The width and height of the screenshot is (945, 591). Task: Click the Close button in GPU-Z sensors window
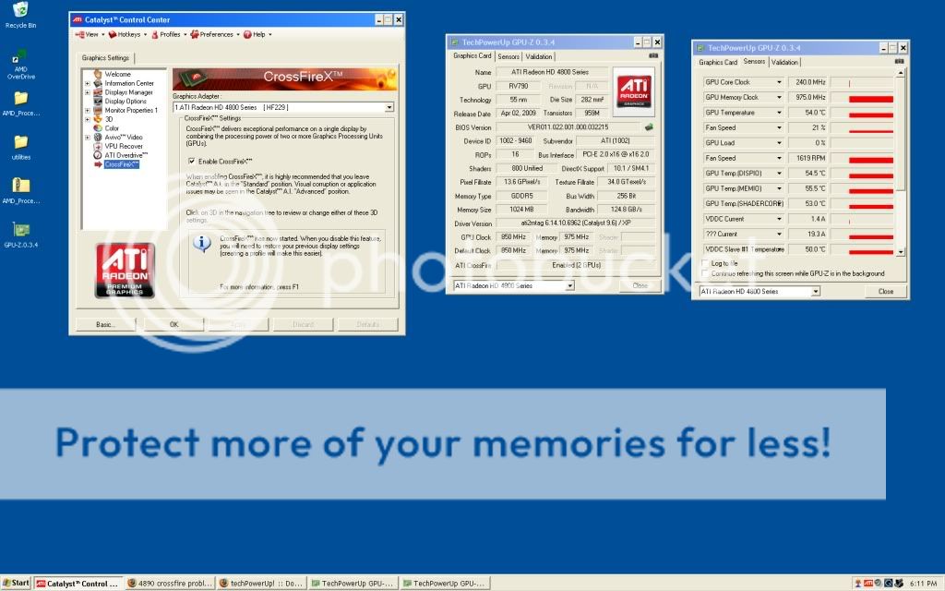886,291
